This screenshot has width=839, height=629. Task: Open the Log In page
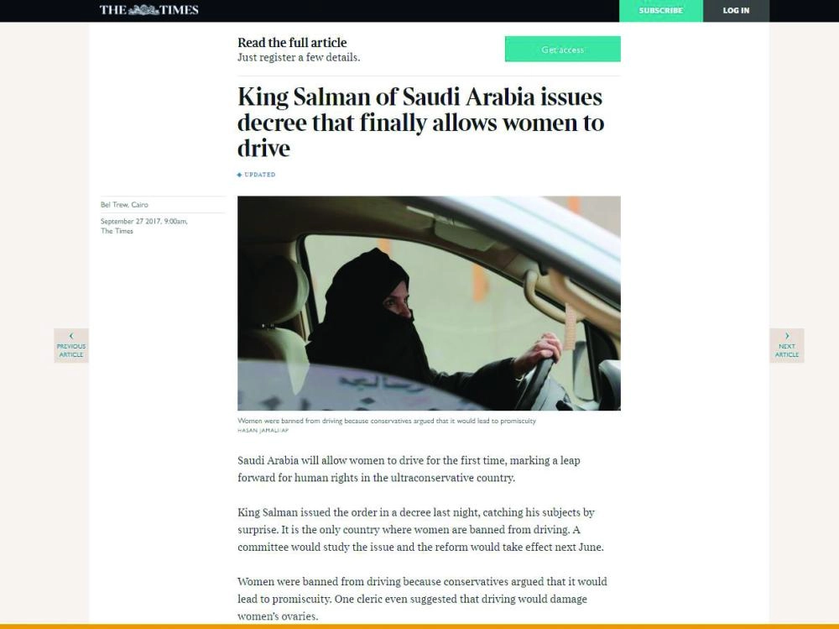coord(737,11)
